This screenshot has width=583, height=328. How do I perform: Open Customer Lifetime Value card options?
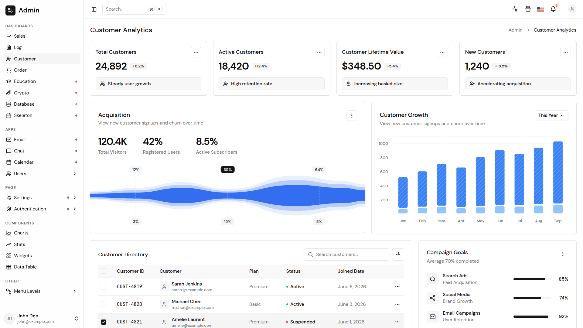442,52
